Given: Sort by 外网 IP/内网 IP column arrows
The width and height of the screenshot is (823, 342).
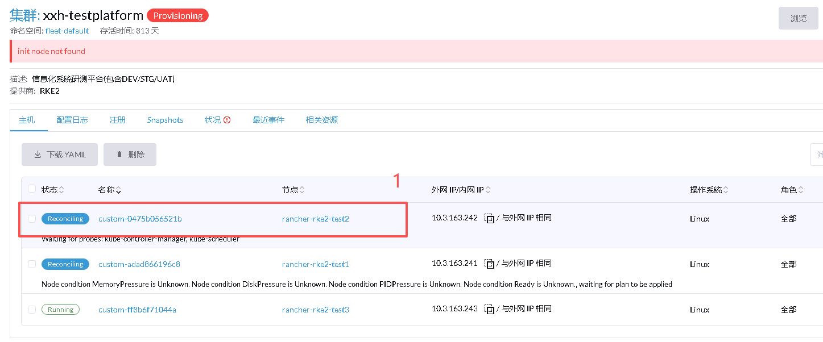Looking at the screenshot, I should 488,190.
